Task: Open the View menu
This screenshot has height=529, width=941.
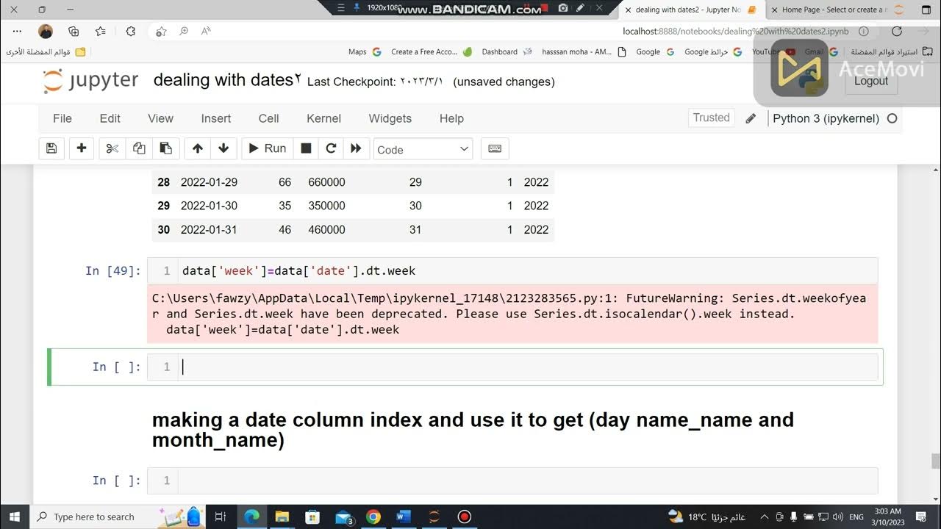Action: pyautogui.click(x=160, y=118)
